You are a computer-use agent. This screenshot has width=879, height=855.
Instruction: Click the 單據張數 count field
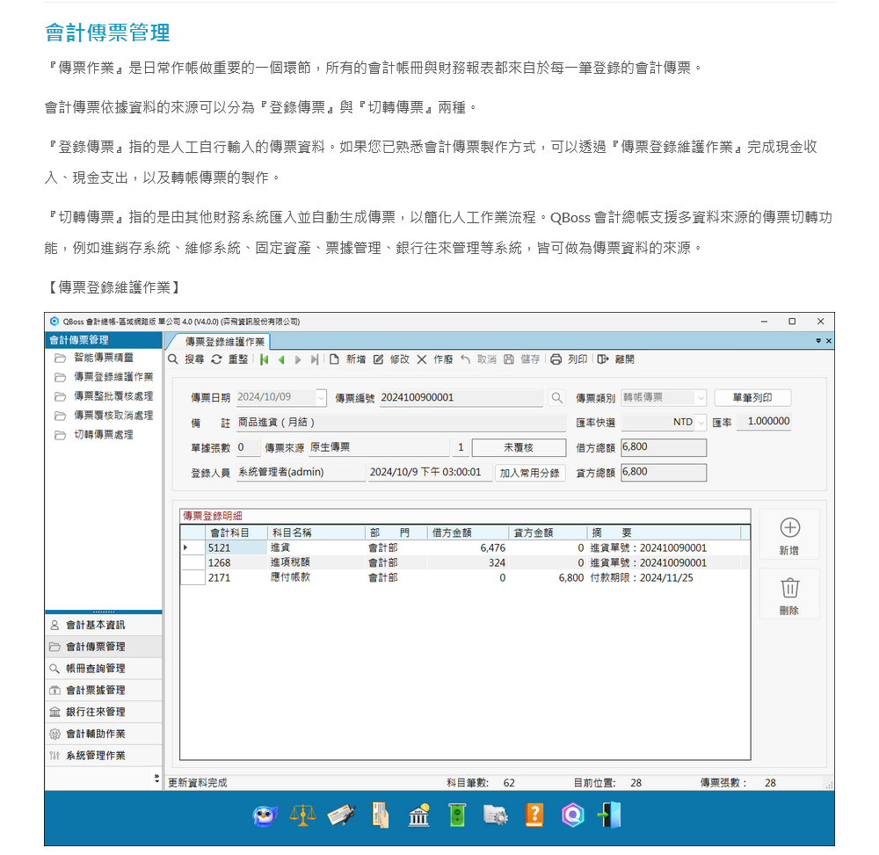click(x=248, y=447)
